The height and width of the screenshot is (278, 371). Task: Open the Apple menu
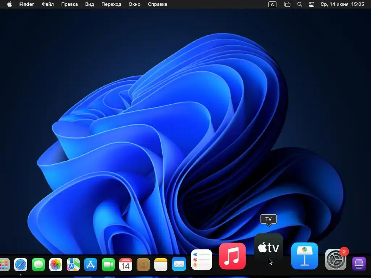click(x=9, y=4)
